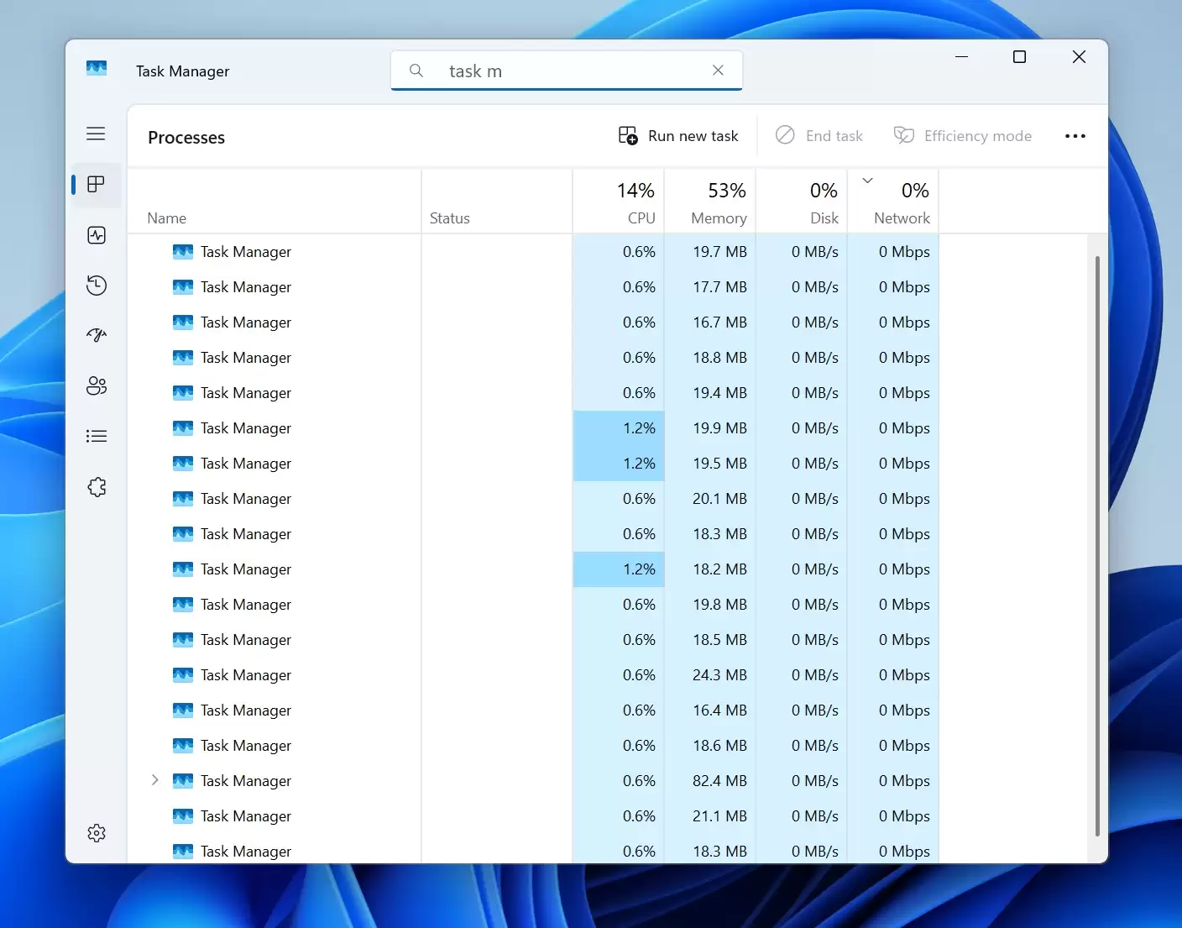
Task: Toggle the navigation pane open
Action: (x=96, y=134)
